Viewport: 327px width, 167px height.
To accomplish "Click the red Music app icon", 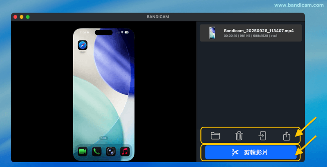I will [x=124, y=152].
